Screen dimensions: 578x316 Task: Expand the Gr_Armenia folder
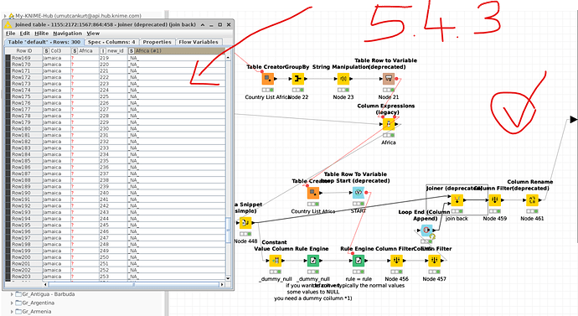[12, 312]
